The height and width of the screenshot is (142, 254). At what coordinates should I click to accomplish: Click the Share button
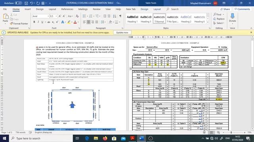coord(225,9)
